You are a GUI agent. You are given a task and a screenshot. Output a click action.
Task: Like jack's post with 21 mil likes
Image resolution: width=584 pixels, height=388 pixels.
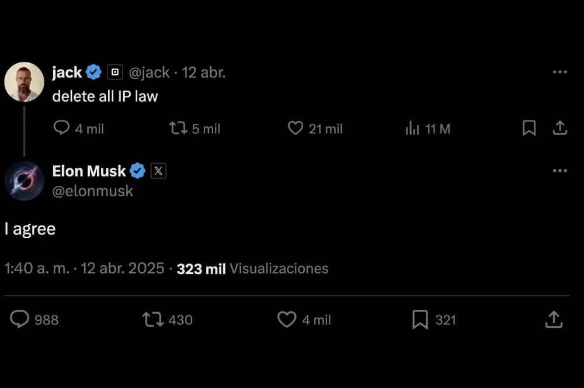(x=296, y=128)
